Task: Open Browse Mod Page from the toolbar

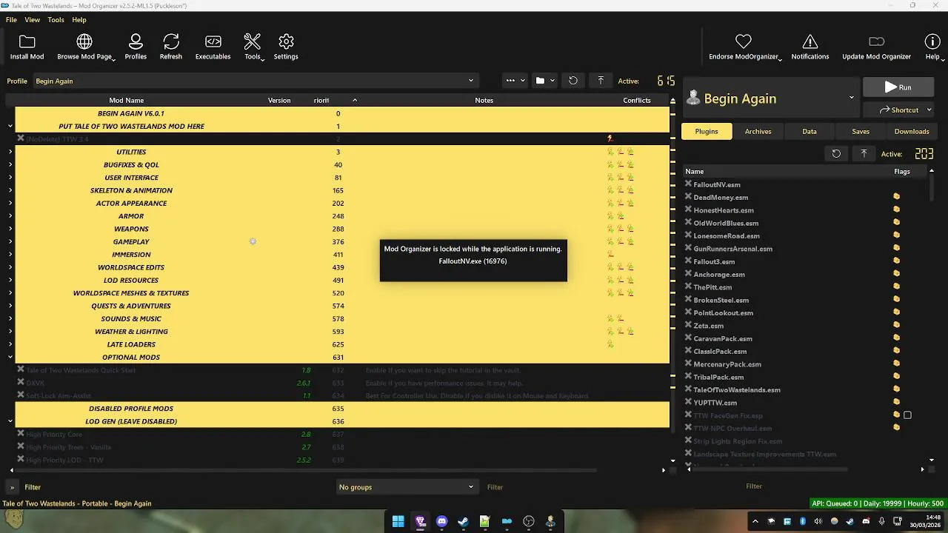Action: pyautogui.click(x=84, y=42)
